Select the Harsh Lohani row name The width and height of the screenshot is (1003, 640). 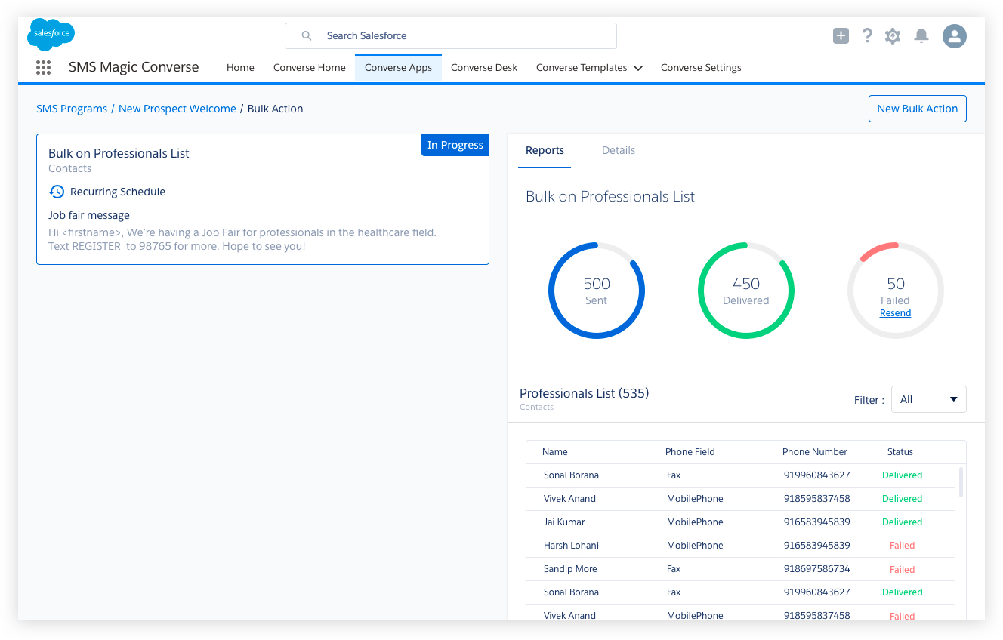tap(571, 546)
